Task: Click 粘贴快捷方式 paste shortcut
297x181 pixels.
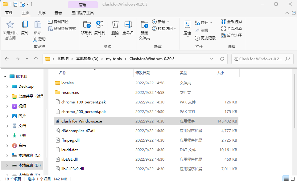Action: pos(62,29)
